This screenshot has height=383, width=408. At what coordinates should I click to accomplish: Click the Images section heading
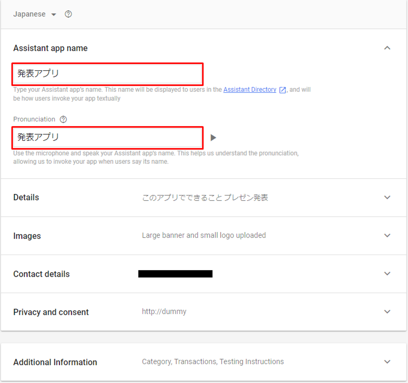27,236
